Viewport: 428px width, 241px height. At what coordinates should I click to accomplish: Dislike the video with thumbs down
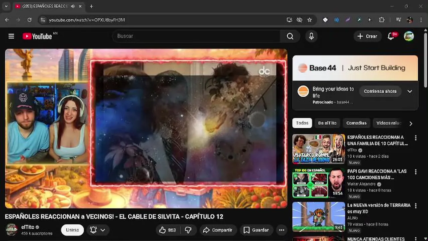pos(188,230)
